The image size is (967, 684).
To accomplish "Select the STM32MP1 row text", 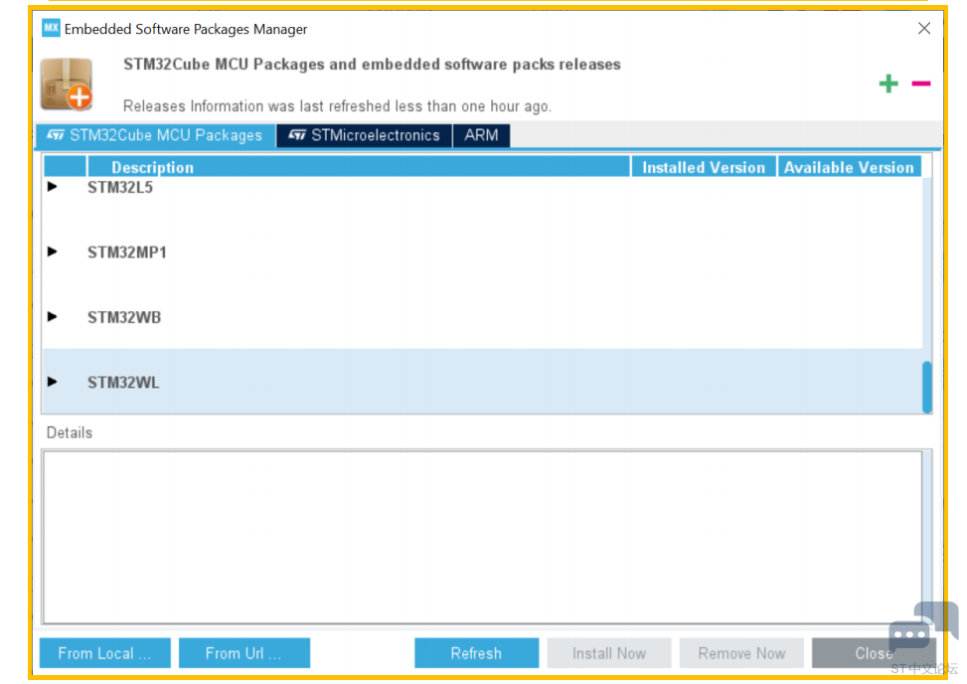I will 127,253.
